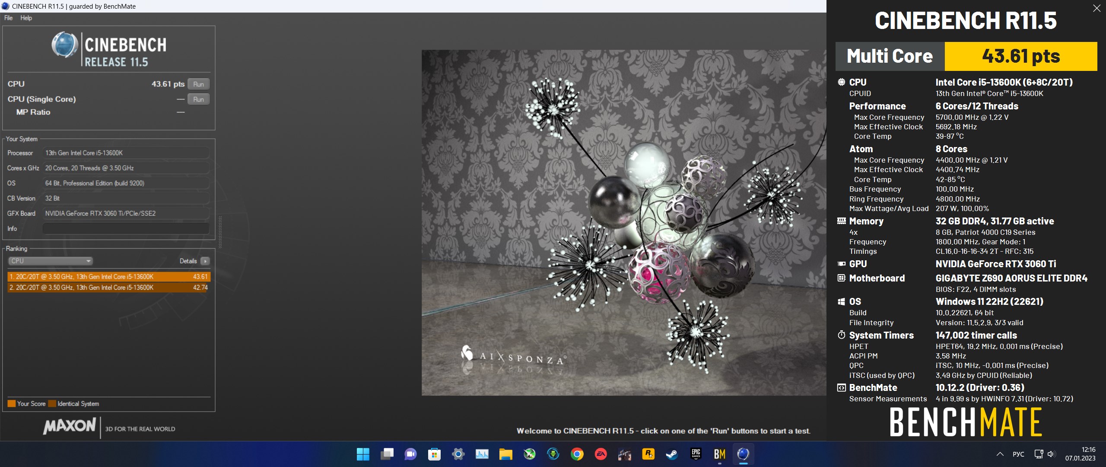Viewport: 1106px width, 467px height.
Task: Click the Processor field in Your System
Action: click(x=126, y=153)
